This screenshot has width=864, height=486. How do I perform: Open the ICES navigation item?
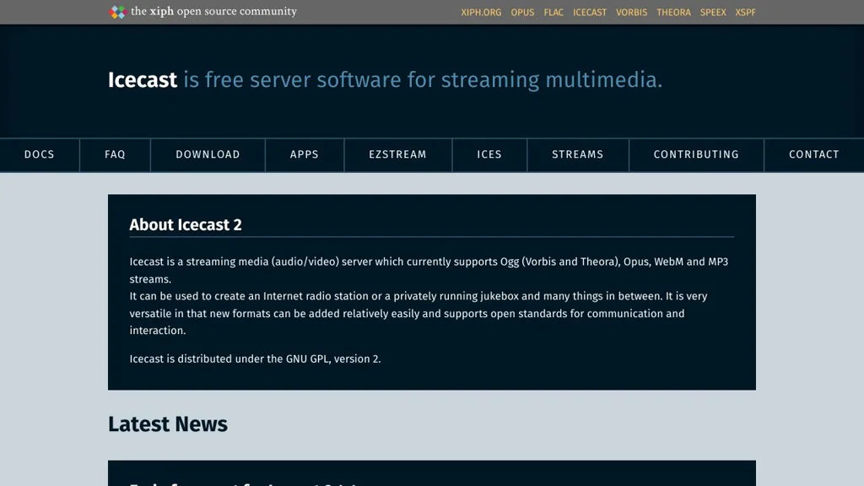(489, 154)
